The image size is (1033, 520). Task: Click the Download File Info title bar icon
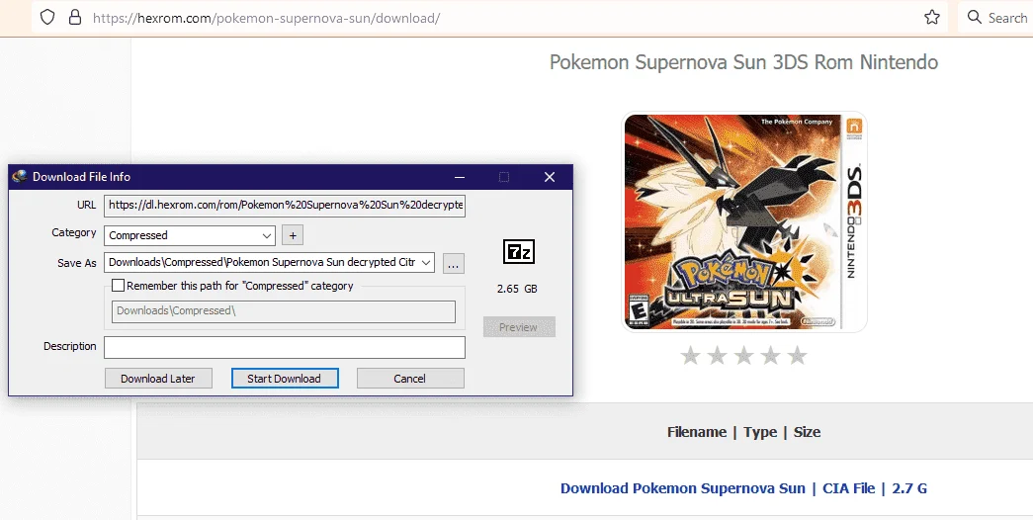pyautogui.click(x=20, y=176)
